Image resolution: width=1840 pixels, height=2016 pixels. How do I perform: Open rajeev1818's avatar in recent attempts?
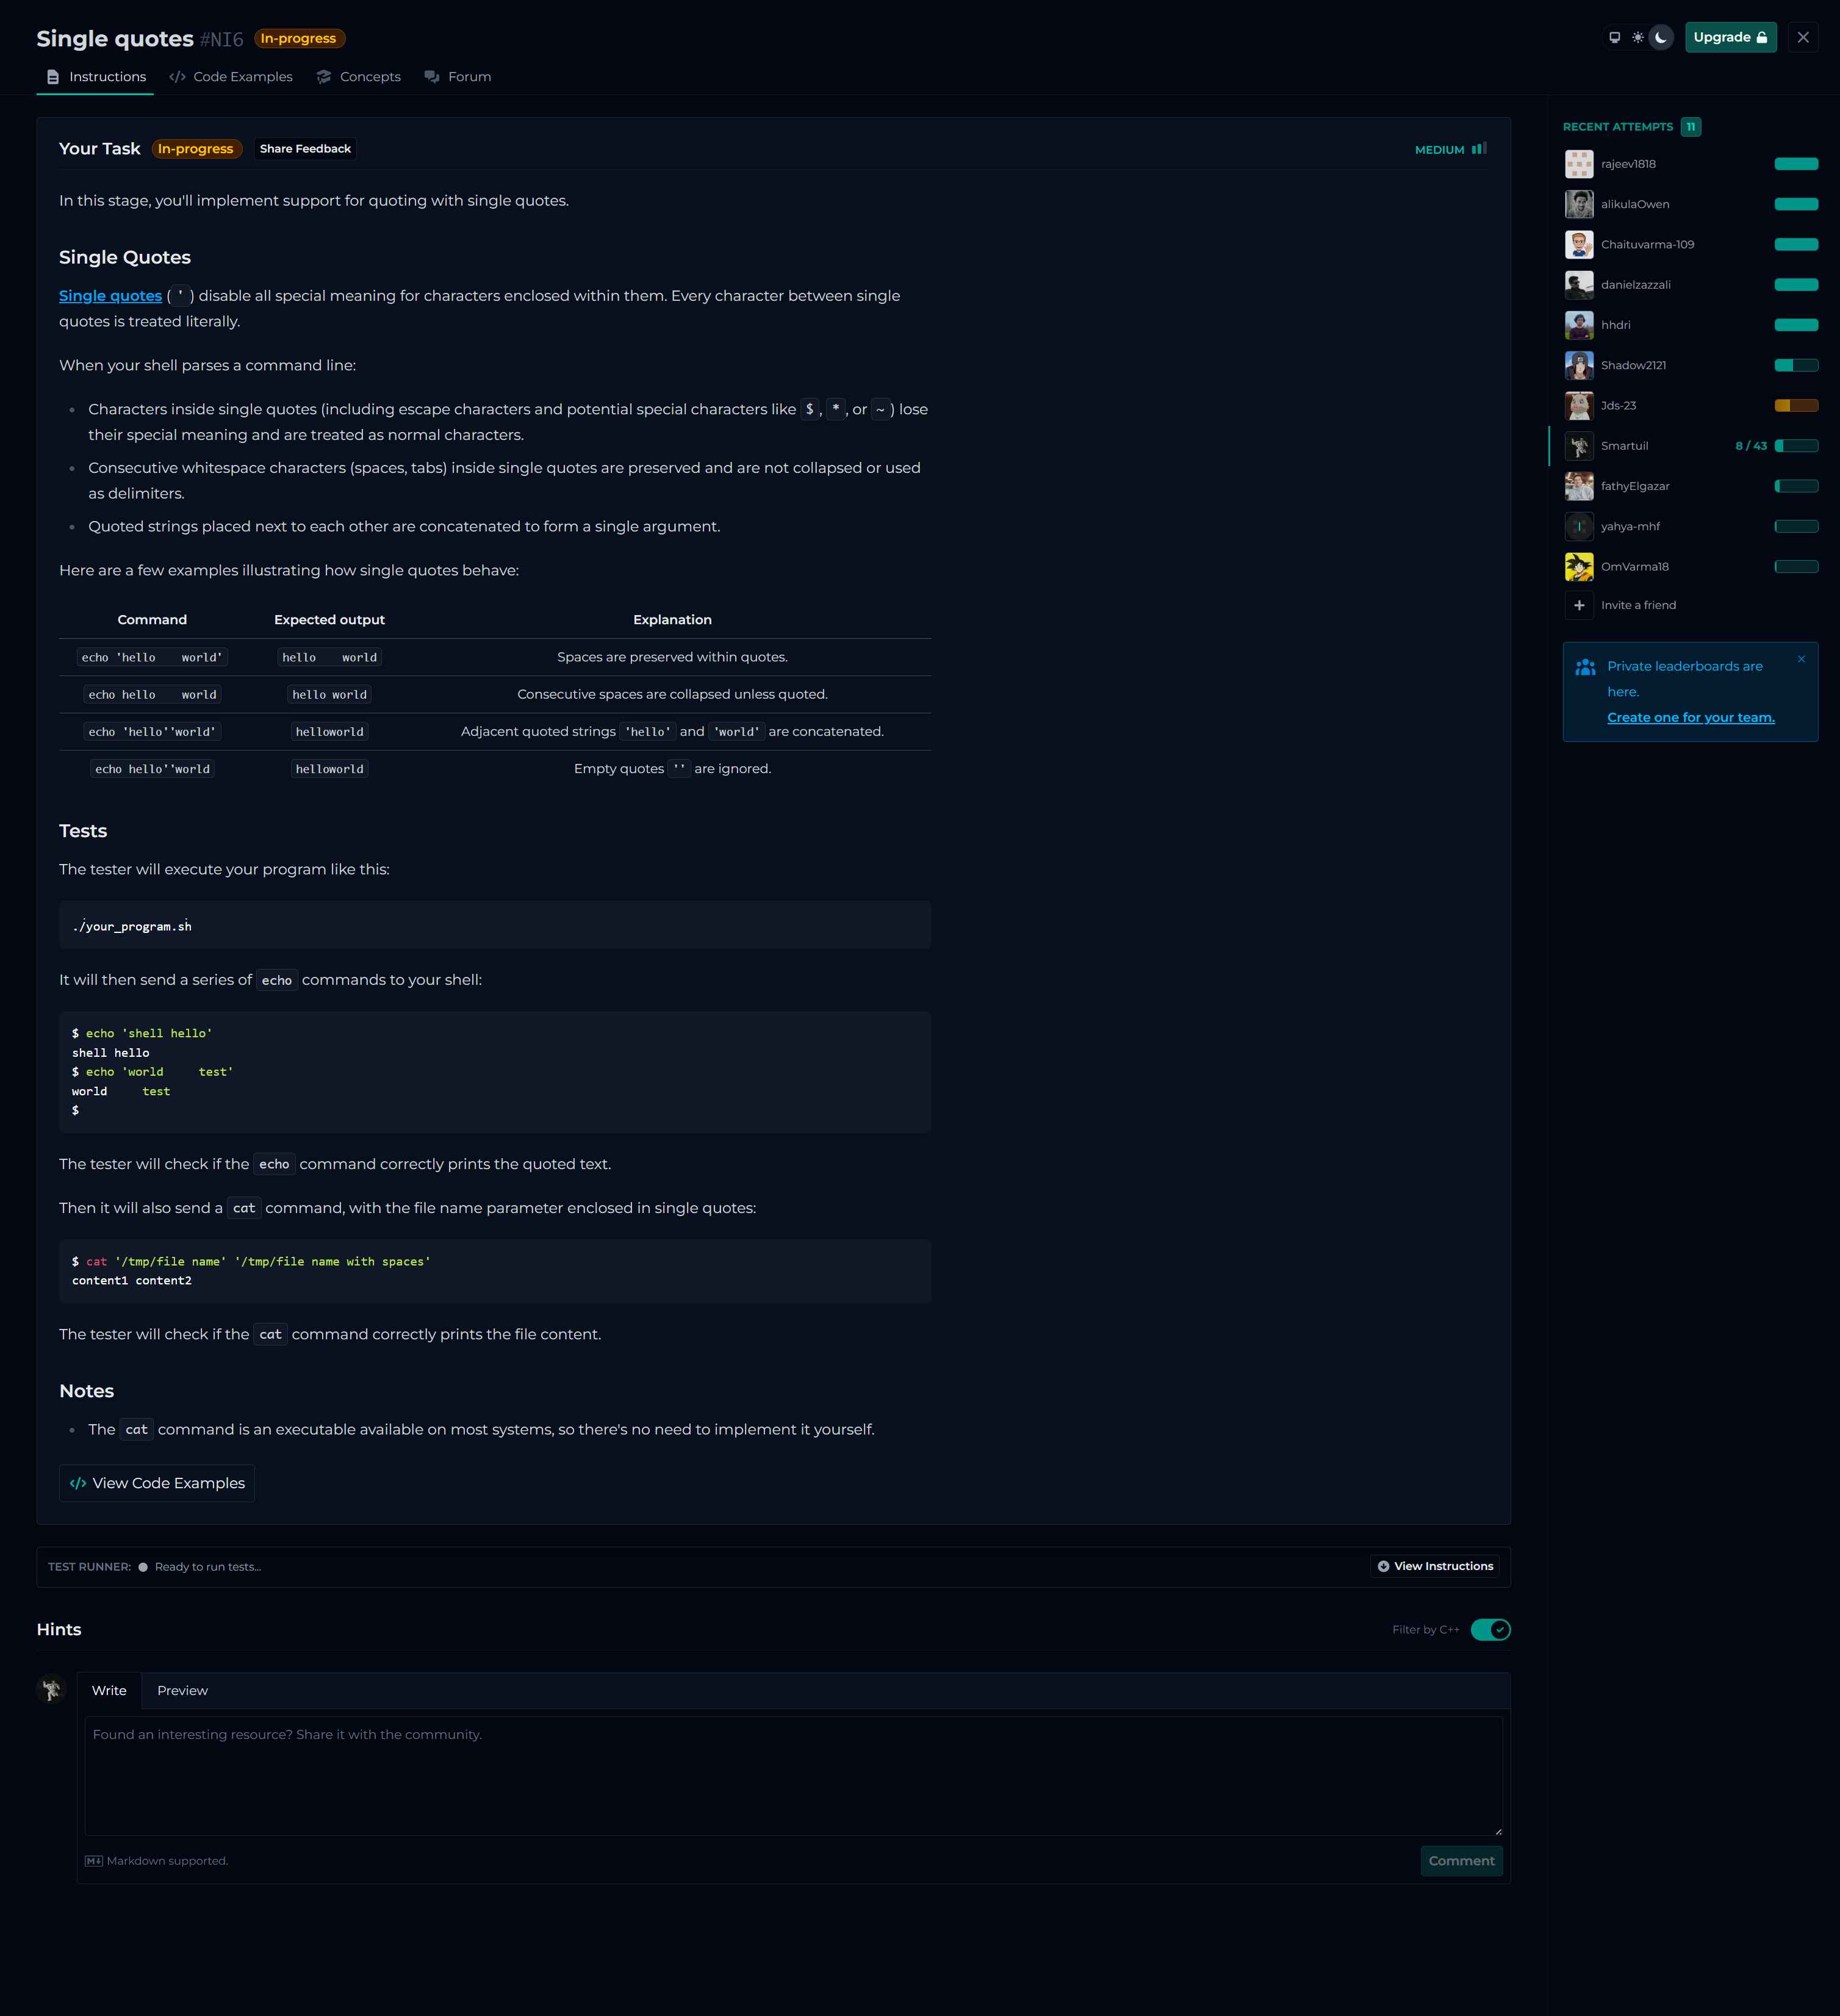[1579, 164]
